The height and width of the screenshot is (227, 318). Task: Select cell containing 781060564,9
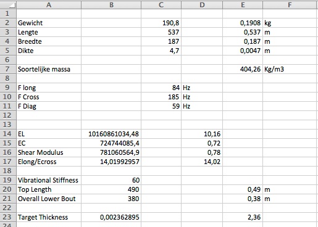pyautogui.click(x=111, y=152)
